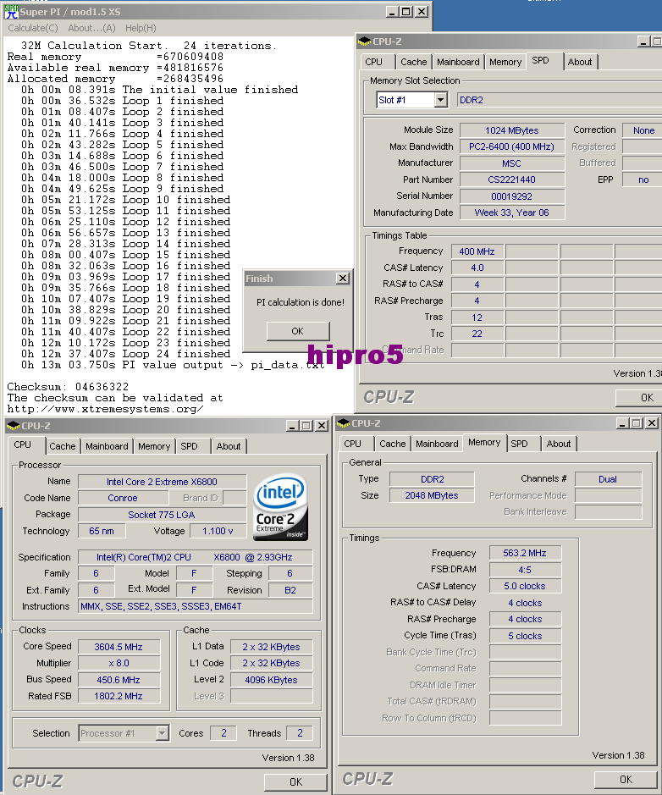Click the CPU-Z chip icon in CPU window title
The image size is (662, 795).
click(x=14, y=426)
